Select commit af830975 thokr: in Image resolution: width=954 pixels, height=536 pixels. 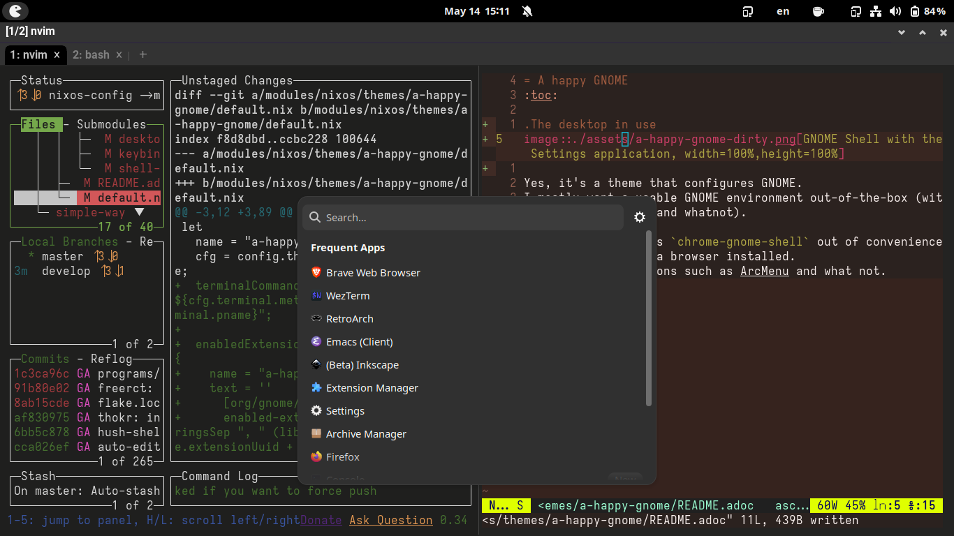coord(87,417)
